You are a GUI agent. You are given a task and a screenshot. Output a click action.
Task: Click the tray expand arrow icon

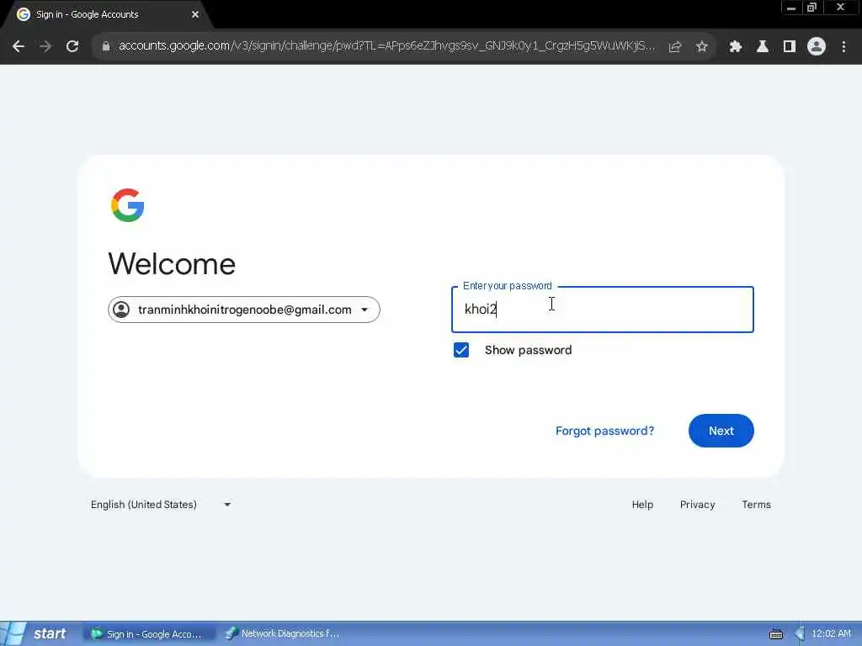[x=800, y=634]
